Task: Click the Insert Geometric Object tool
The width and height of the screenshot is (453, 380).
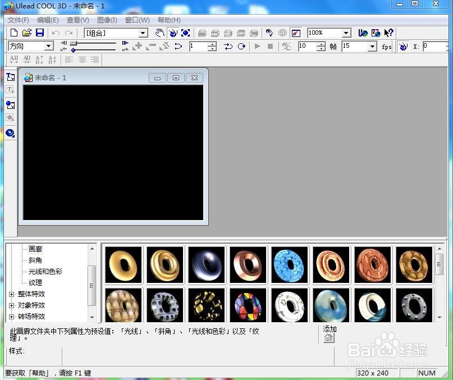Action: (x=11, y=133)
